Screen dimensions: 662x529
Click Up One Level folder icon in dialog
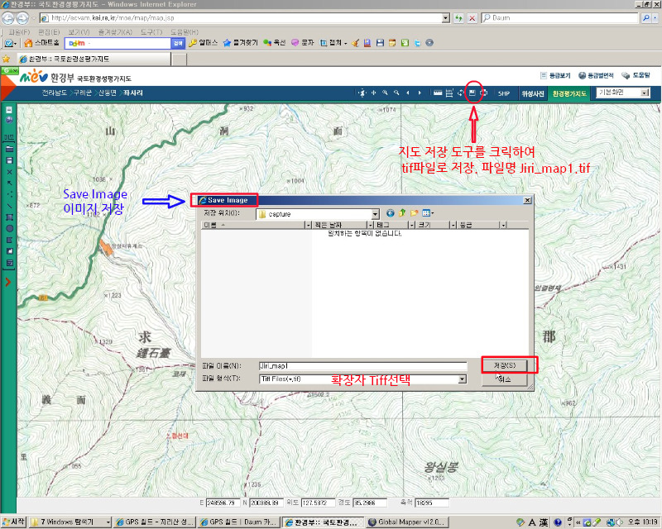pyautogui.click(x=402, y=213)
